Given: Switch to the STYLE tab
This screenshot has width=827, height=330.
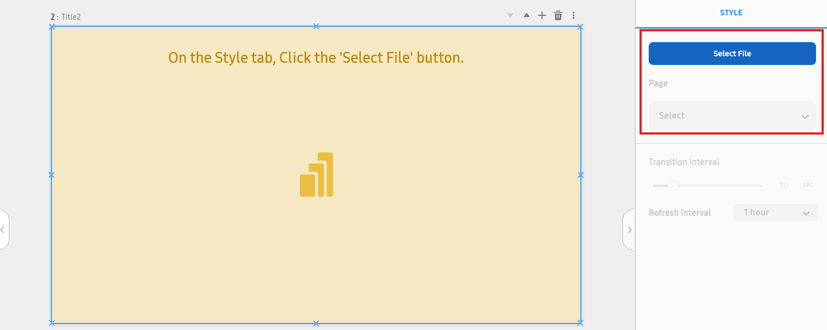Looking at the screenshot, I should (x=731, y=13).
